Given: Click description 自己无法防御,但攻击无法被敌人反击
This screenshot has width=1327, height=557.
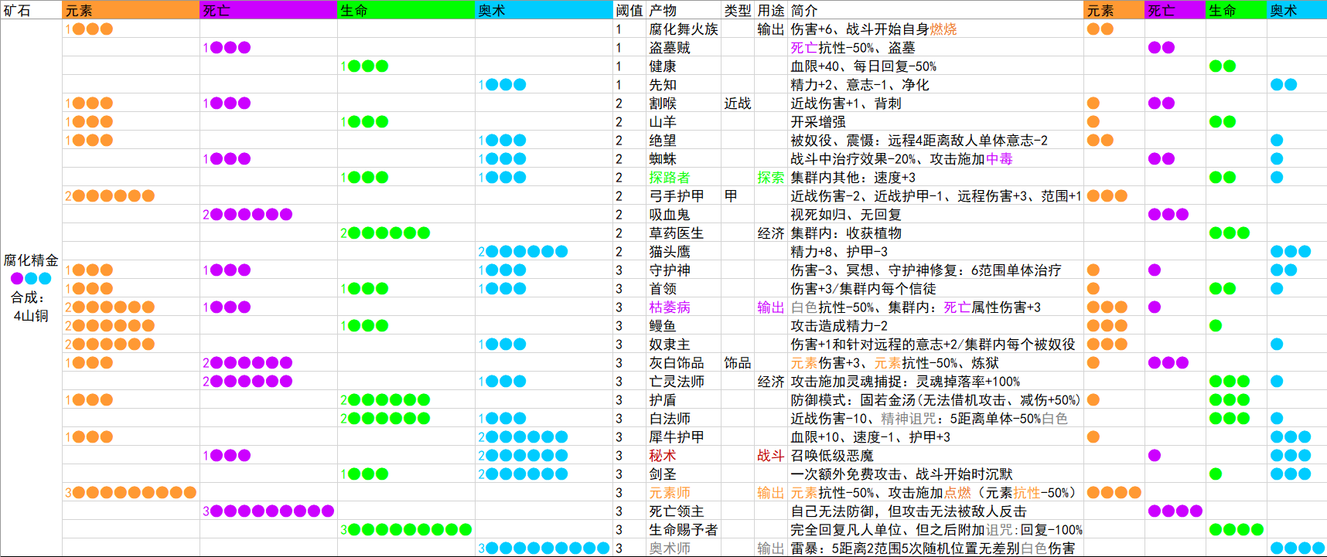Looking at the screenshot, I should [x=909, y=511].
